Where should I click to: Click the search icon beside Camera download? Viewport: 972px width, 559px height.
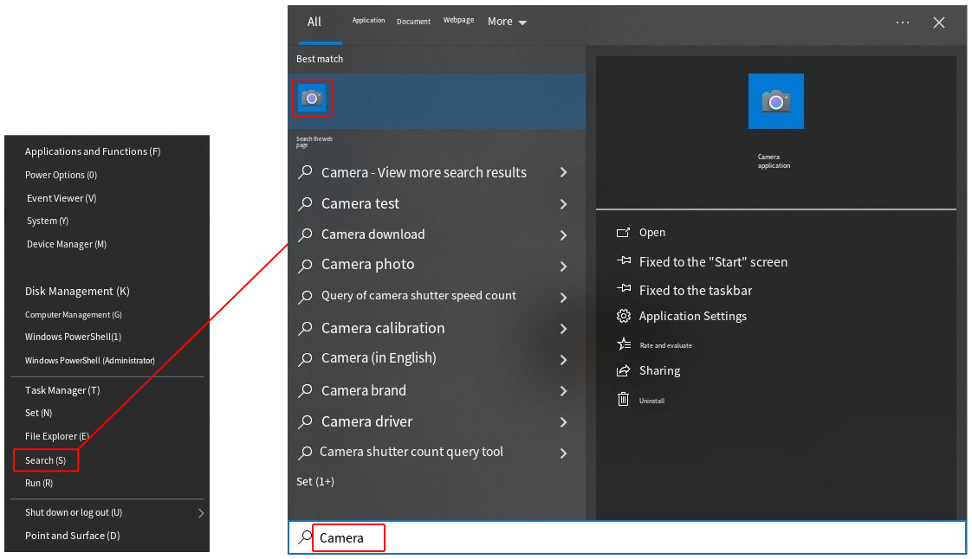tap(305, 235)
